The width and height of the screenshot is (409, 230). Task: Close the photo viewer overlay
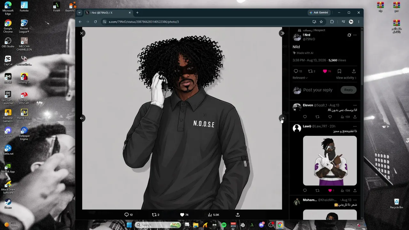point(81,33)
